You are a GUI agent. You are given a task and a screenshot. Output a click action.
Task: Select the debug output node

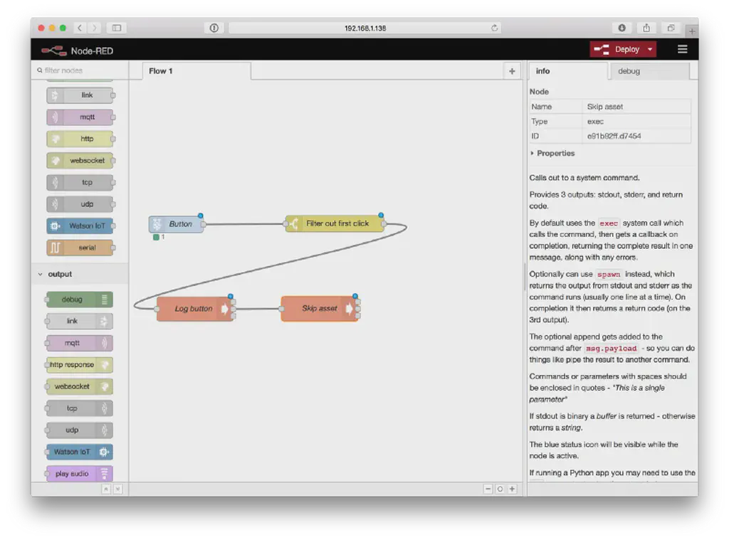pos(78,299)
